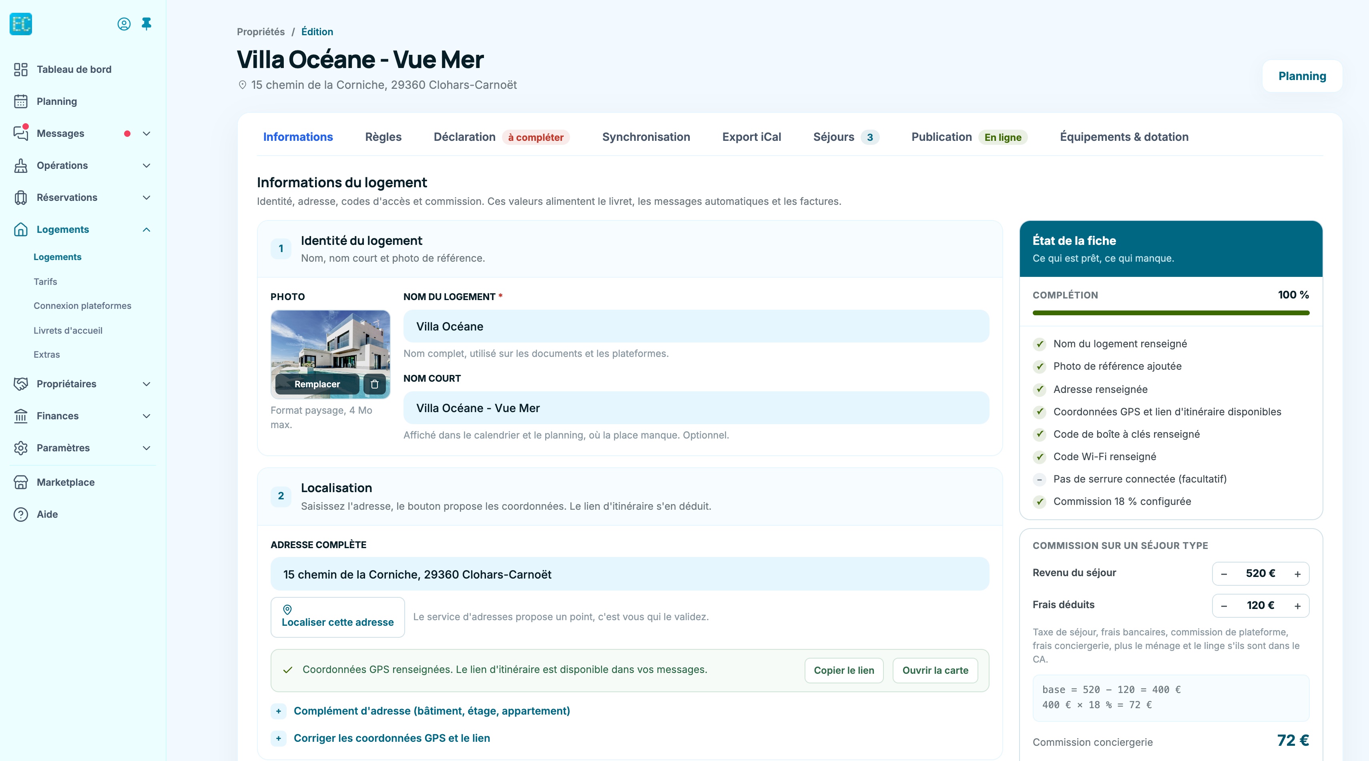Open the Équipements & dotation tab
Screen dimensions: 1369x761
[x=1124, y=137]
